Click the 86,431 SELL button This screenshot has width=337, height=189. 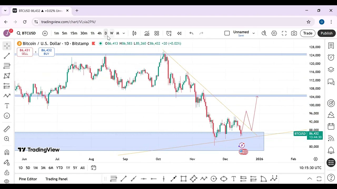click(25, 52)
